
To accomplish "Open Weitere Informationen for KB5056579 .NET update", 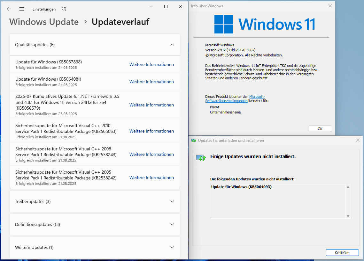I will tap(151, 105).
